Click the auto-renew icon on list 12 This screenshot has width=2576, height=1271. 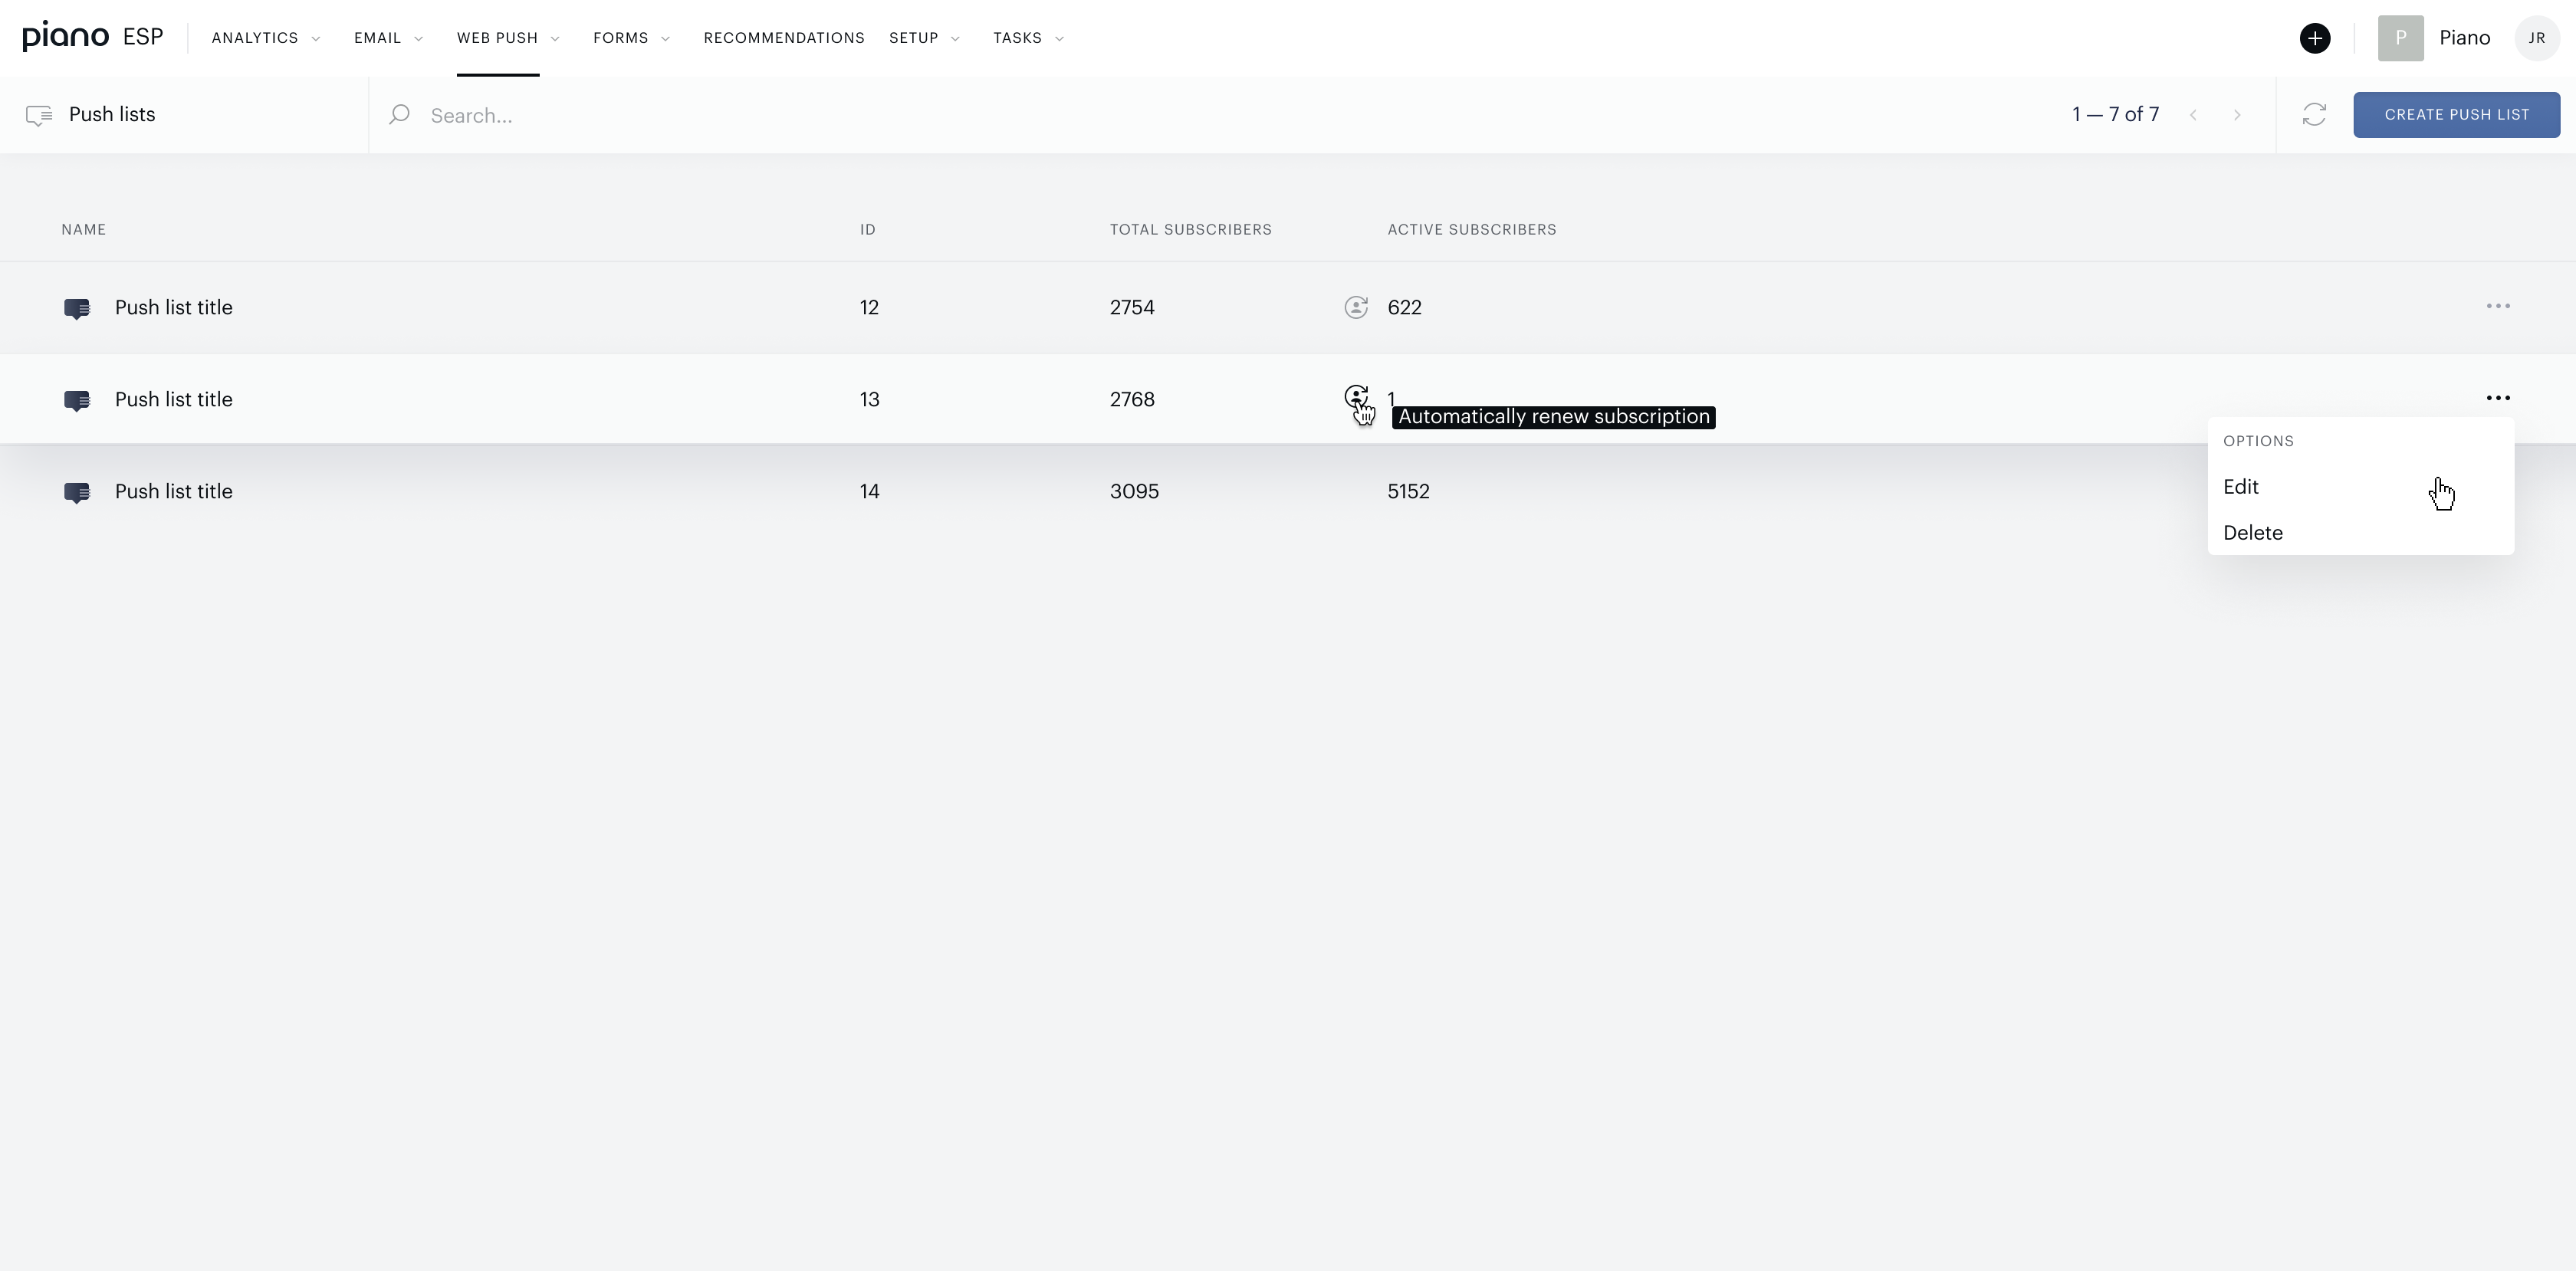tap(1355, 307)
